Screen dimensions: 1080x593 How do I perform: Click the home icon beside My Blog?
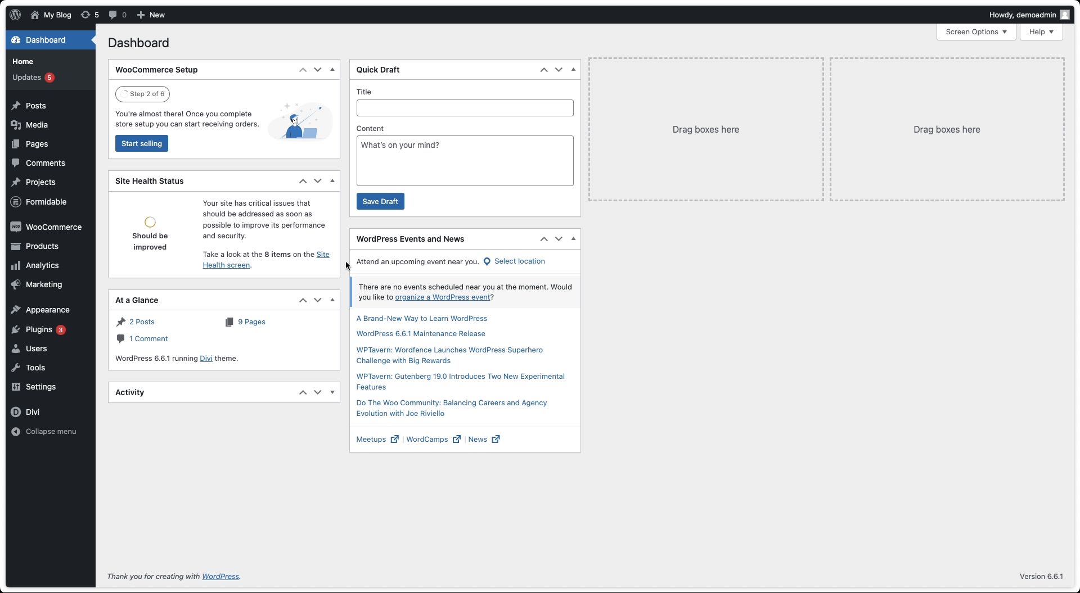pos(35,15)
